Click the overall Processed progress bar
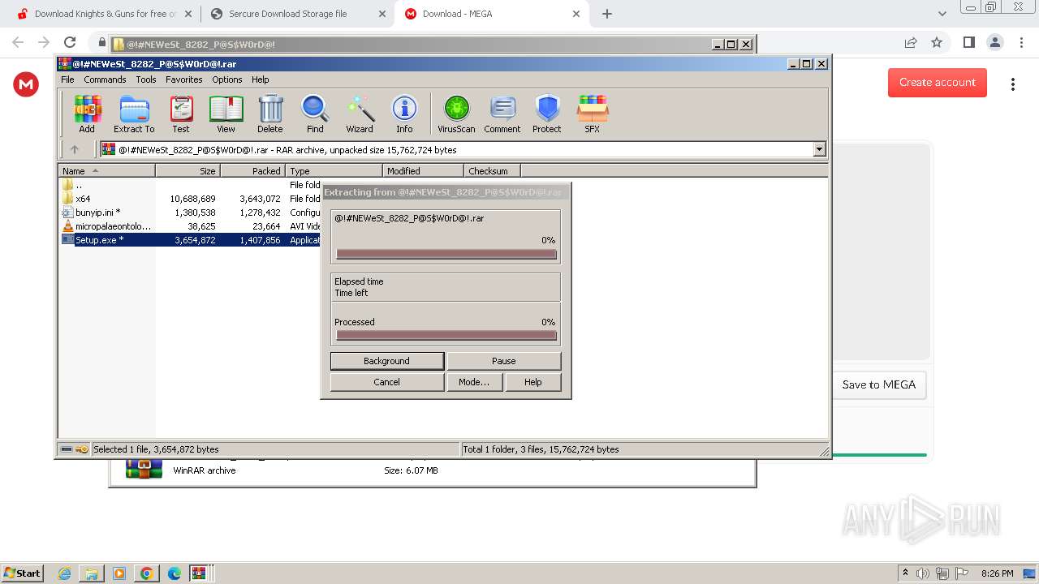The width and height of the screenshot is (1039, 584). coord(446,336)
